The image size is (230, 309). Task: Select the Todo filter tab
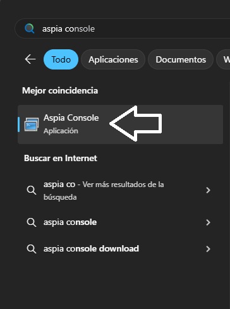pyautogui.click(x=61, y=59)
